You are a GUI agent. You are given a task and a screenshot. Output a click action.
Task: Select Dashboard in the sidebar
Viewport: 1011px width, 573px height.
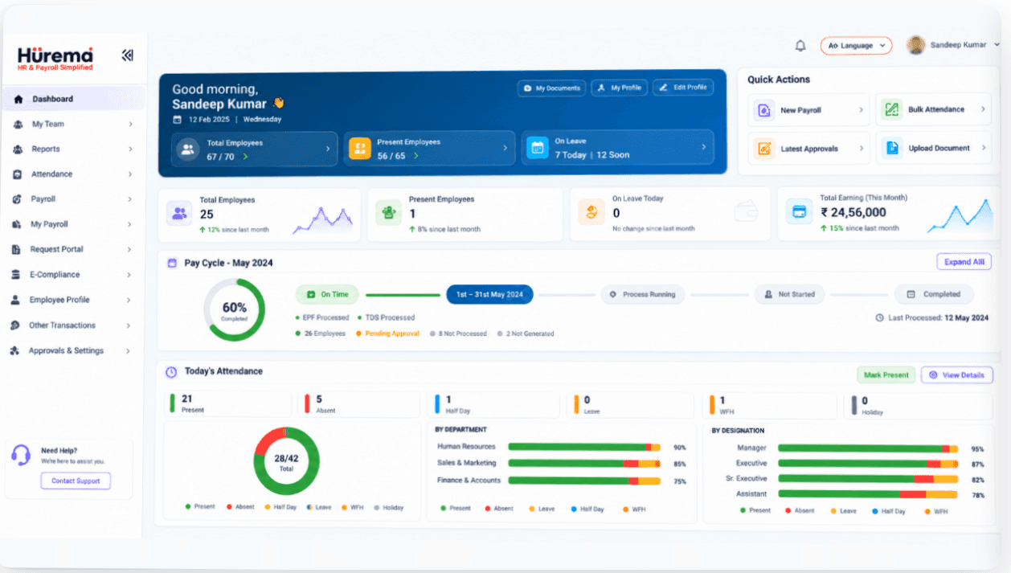pos(74,99)
